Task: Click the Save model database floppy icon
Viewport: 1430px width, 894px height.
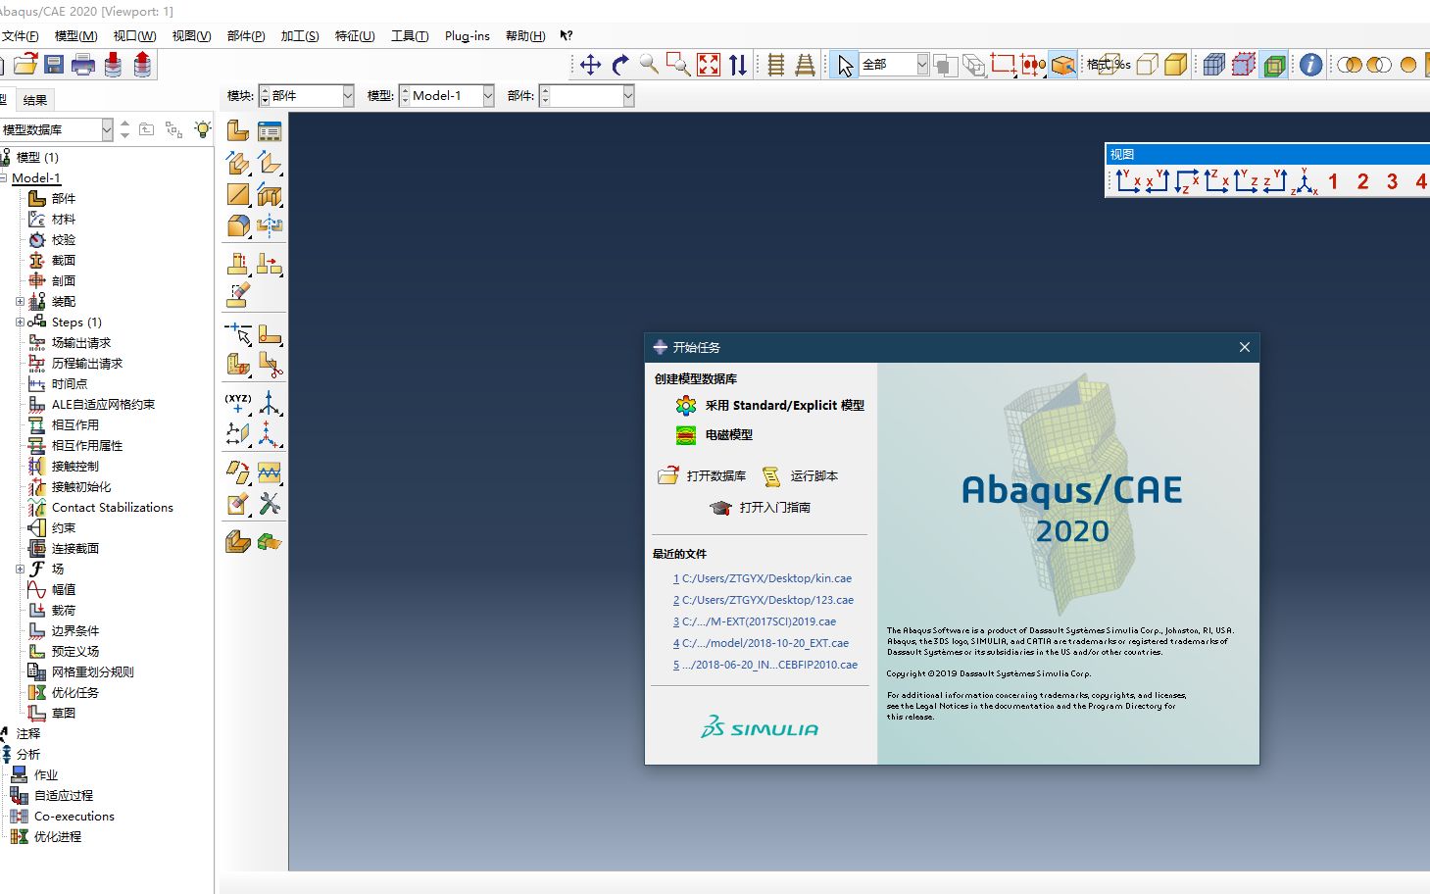Action: [x=54, y=65]
